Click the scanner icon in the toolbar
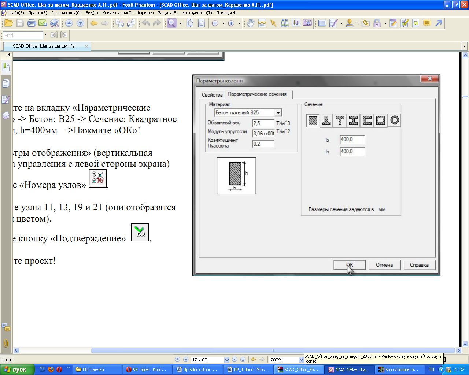This screenshot has width=469, height=375. pyautogui.click(x=54, y=23)
